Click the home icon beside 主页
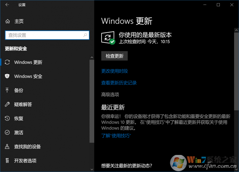The image size is (239, 172). coord(8,21)
